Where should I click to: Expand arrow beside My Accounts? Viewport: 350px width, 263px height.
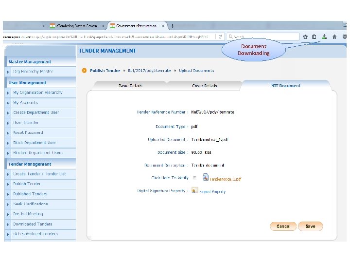click(8, 103)
